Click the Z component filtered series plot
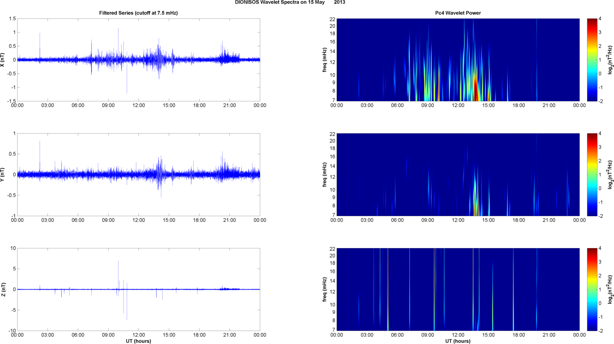The height and width of the screenshot is (344, 614). pyautogui.click(x=139, y=289)
